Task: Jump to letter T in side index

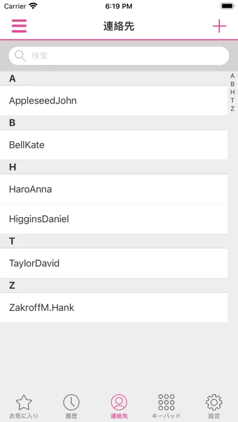Action: click(233, 101)
